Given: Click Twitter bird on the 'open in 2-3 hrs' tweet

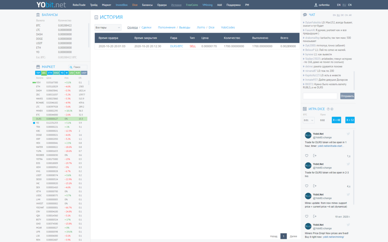Looking at the screenshot, I should pos(348,164).
